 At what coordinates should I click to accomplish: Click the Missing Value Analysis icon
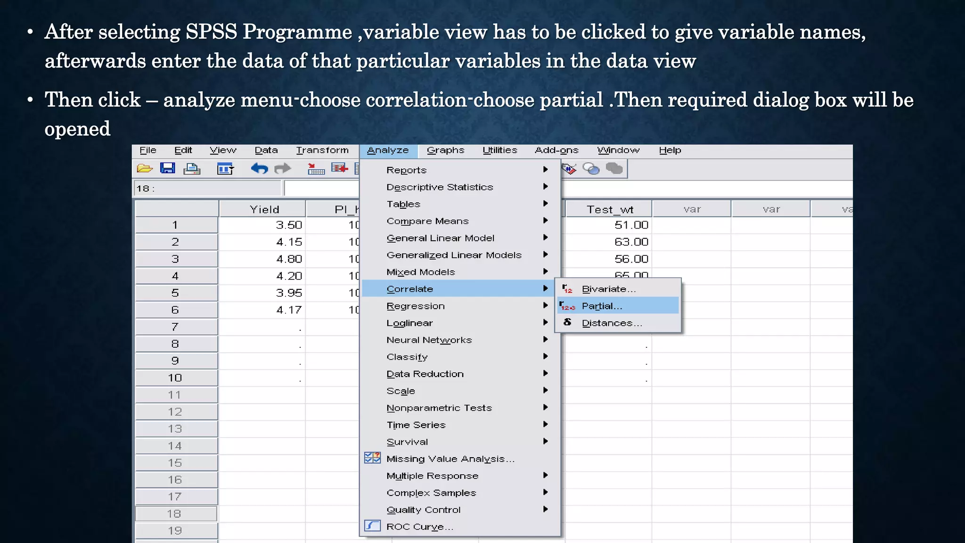pyautogui.click(x=372, y=458)
